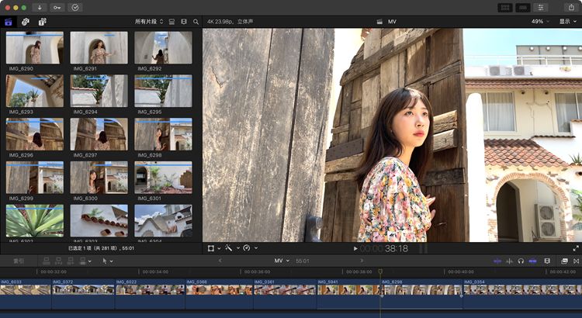Open the 所有片段 clip filter dropdown
Screen dimensions: 582x318
[149, 22]
